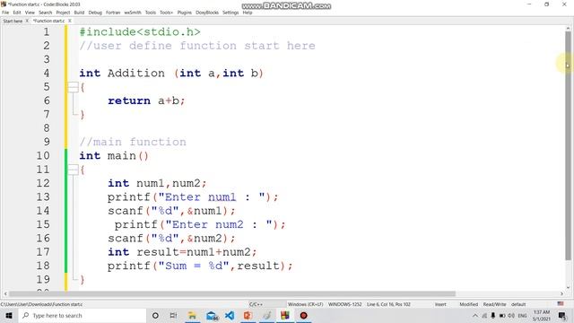574x323 pixels.
Task: Open the Fortran menu
Action: click(113, 13)
